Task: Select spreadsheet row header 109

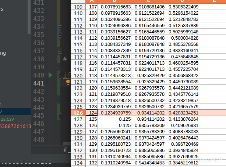Action: point(78,7)
